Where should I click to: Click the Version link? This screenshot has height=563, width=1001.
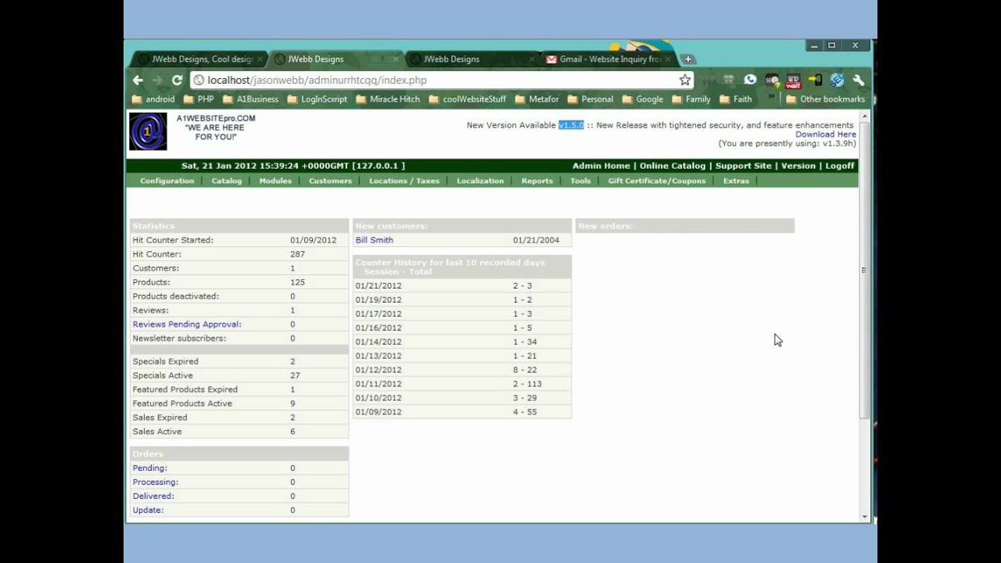point(798,166)
